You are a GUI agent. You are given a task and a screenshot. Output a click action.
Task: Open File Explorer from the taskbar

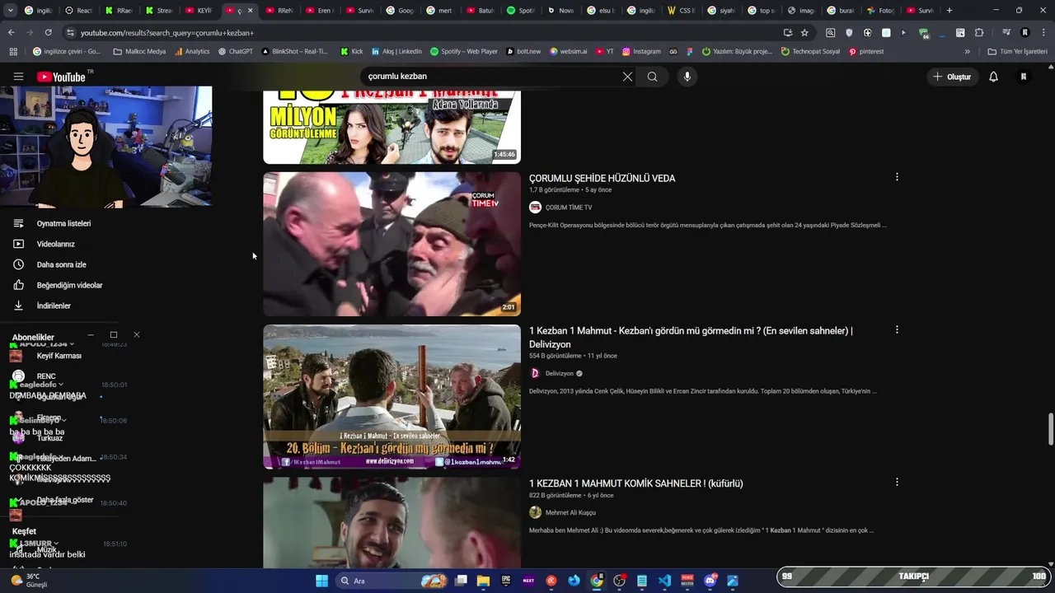[483, 581]
